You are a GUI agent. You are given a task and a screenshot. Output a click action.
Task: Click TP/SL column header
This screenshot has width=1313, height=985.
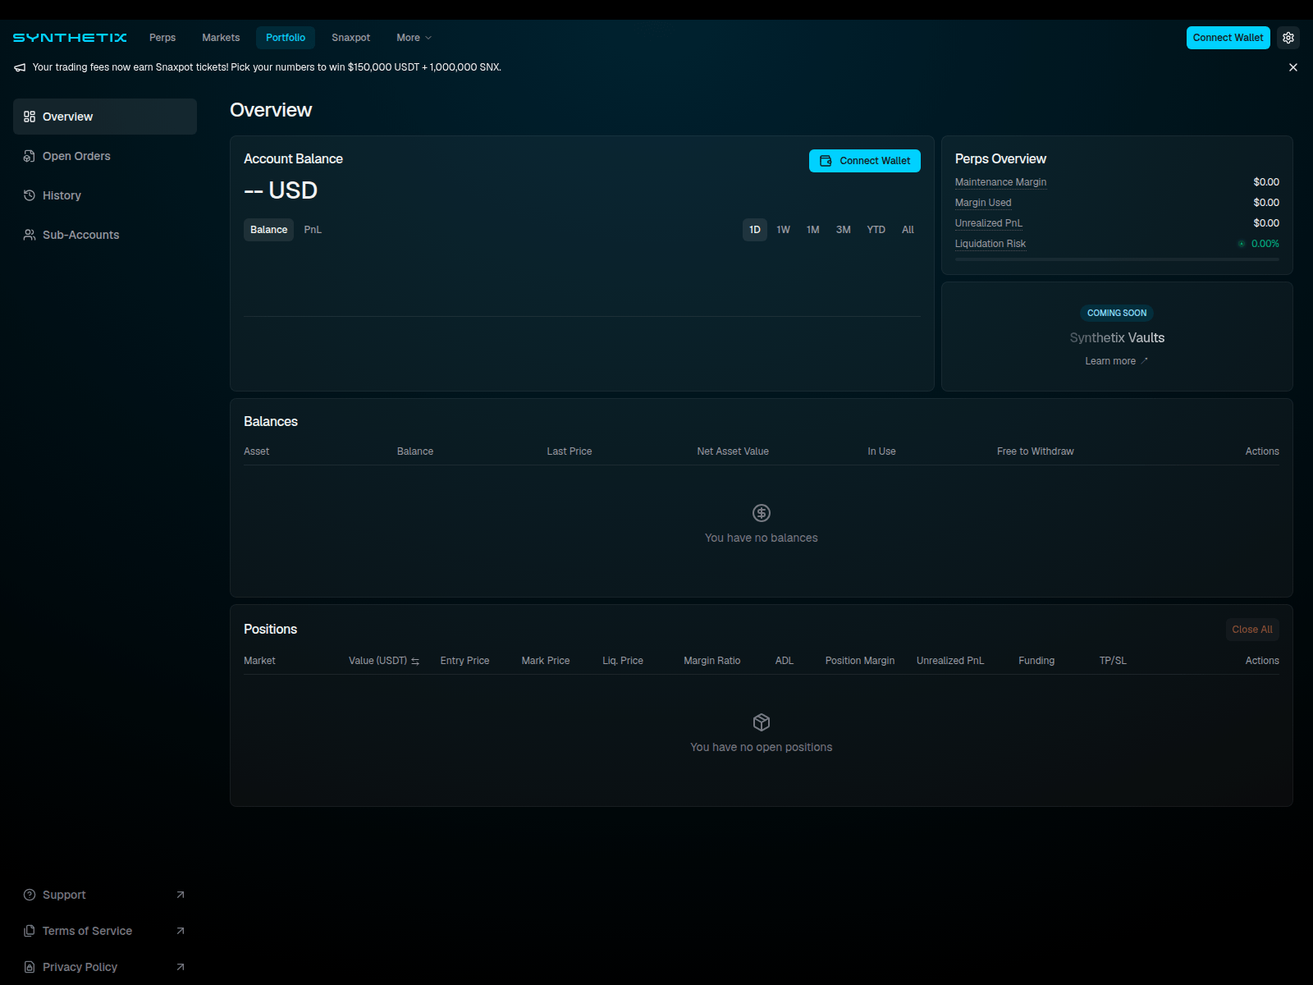[x=1113, y=661]
